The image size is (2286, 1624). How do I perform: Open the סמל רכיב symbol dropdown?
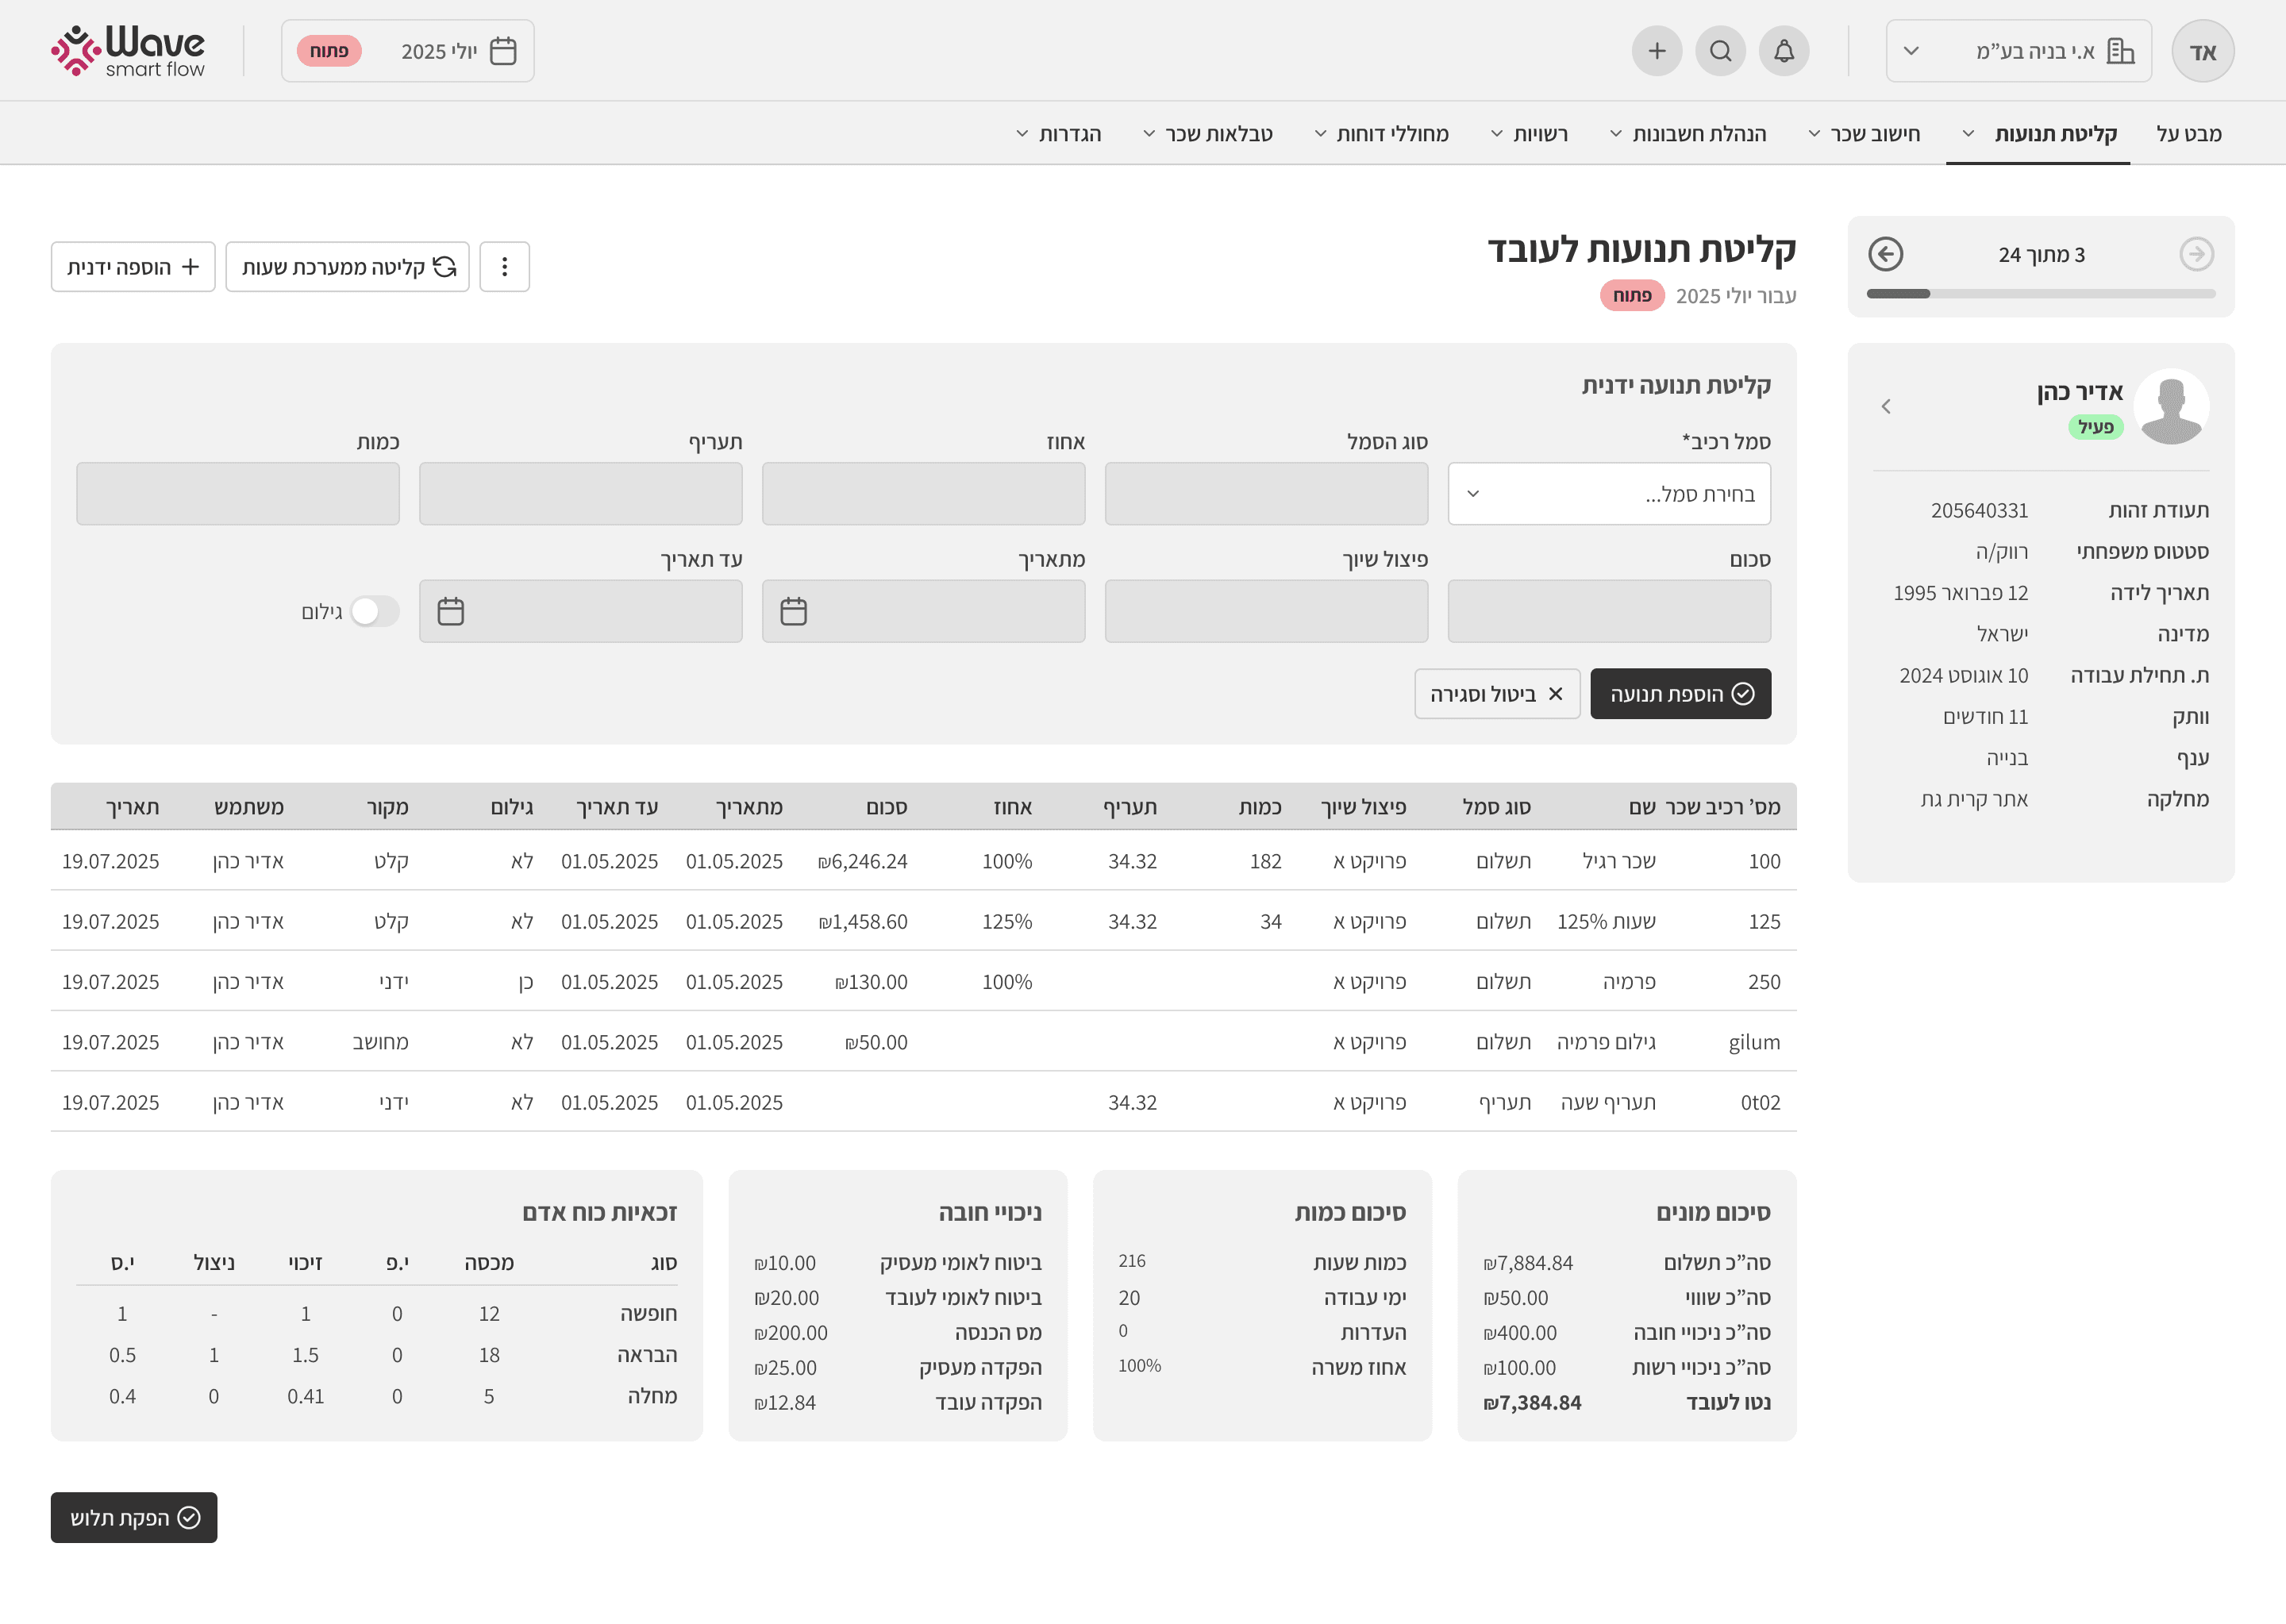[x=1608, y=494]
